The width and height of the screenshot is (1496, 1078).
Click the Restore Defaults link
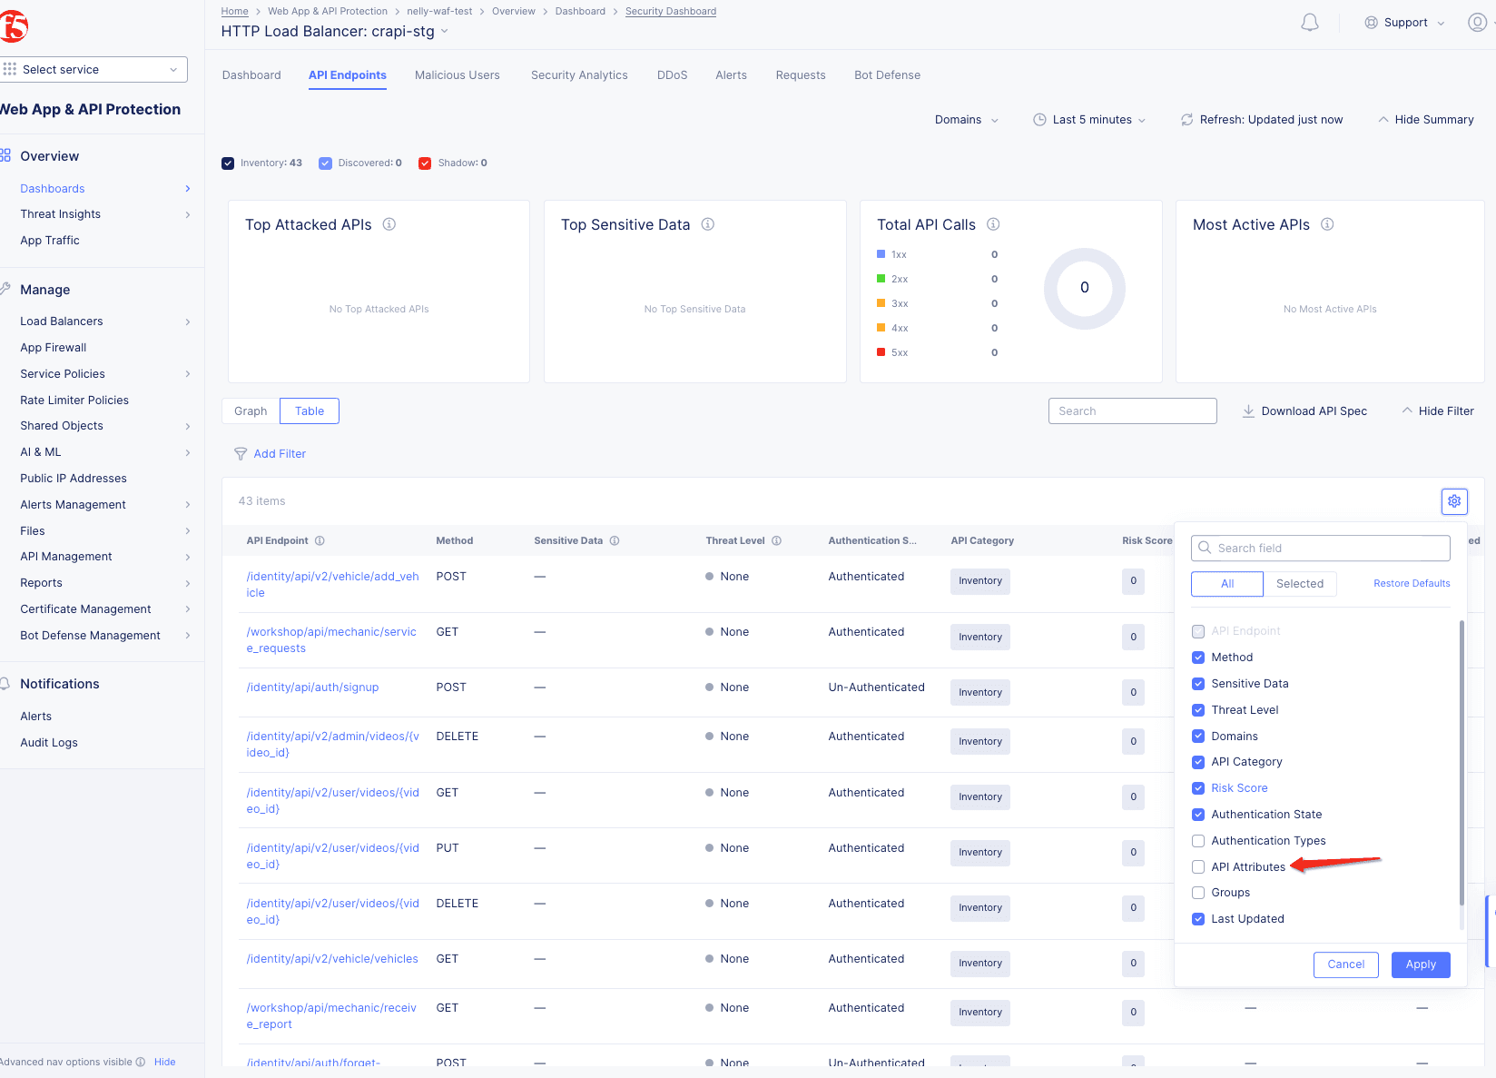[1411, 583]
